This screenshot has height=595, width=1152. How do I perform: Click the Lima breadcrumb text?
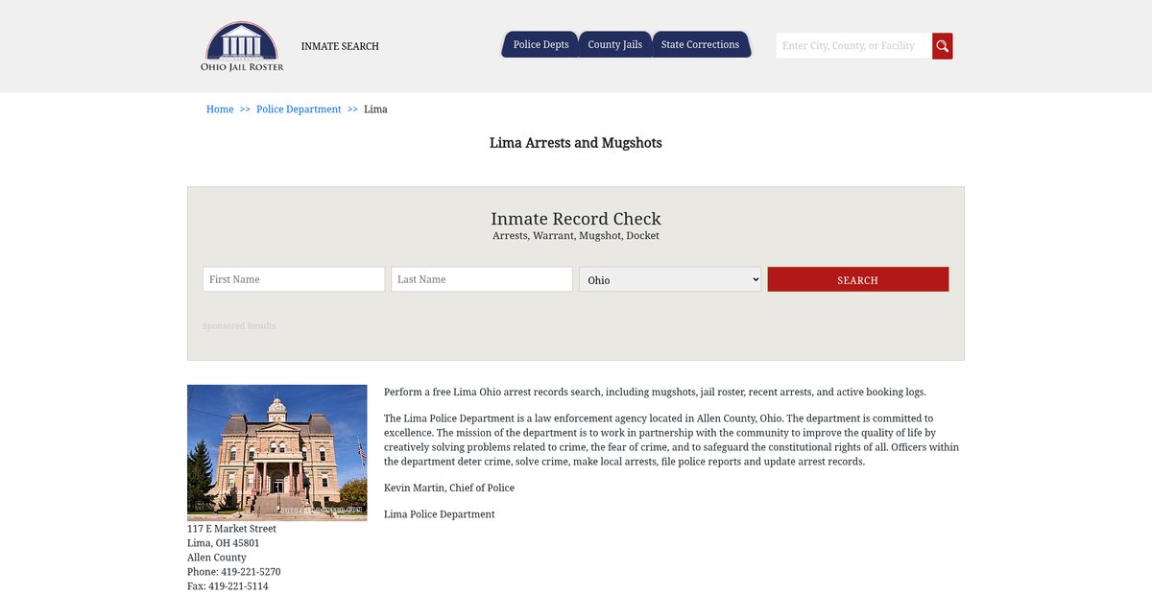click(x=375, y=109)
